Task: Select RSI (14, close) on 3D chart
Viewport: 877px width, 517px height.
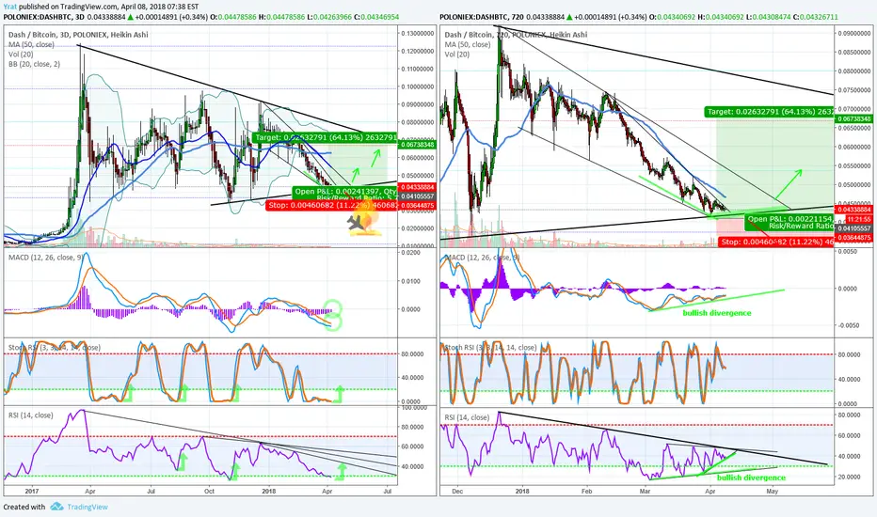Action: (x=31, y=415)
